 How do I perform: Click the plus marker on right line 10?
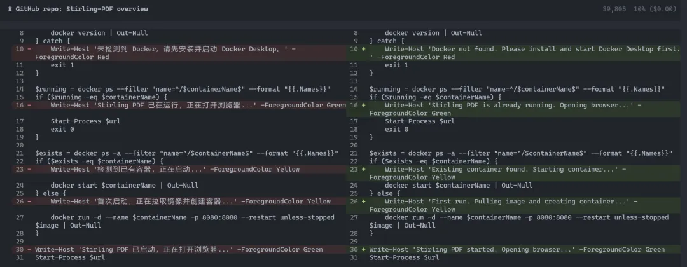(x=364, y=49)
